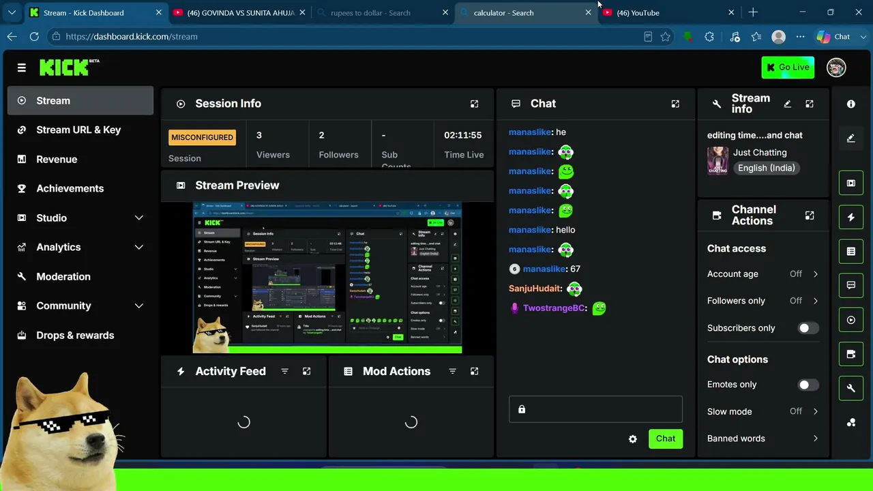Open the user avatar next to Go Live

click(x=836, y=68)
